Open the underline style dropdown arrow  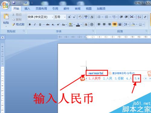coord(44,24)
